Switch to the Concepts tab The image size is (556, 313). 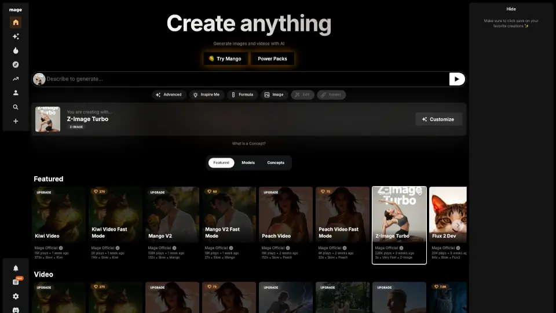pos(276,163)
